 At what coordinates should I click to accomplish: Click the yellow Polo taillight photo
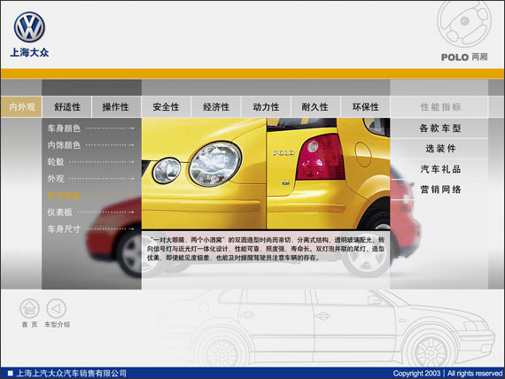[329, 174]
